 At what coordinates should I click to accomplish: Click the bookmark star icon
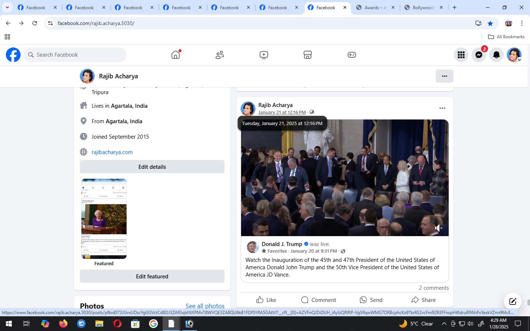(490, 23)
